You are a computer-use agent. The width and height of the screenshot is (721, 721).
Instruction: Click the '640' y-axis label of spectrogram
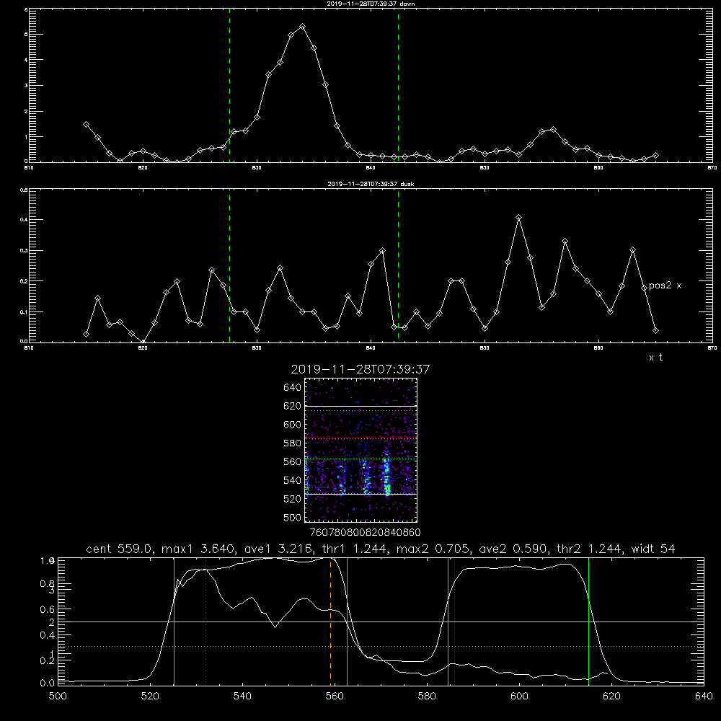(x=293, y=388)
